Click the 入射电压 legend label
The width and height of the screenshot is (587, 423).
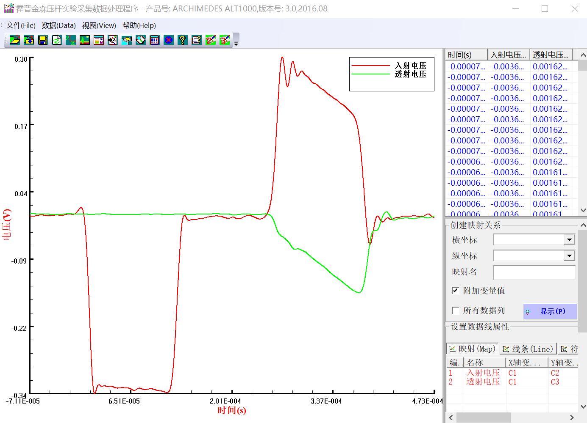coord(411,66)
